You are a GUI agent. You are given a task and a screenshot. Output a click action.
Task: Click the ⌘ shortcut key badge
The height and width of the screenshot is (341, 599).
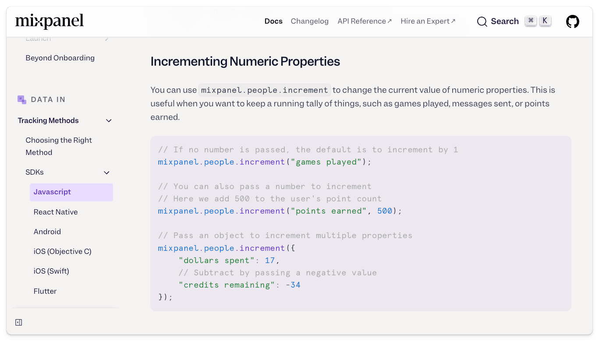531,21
